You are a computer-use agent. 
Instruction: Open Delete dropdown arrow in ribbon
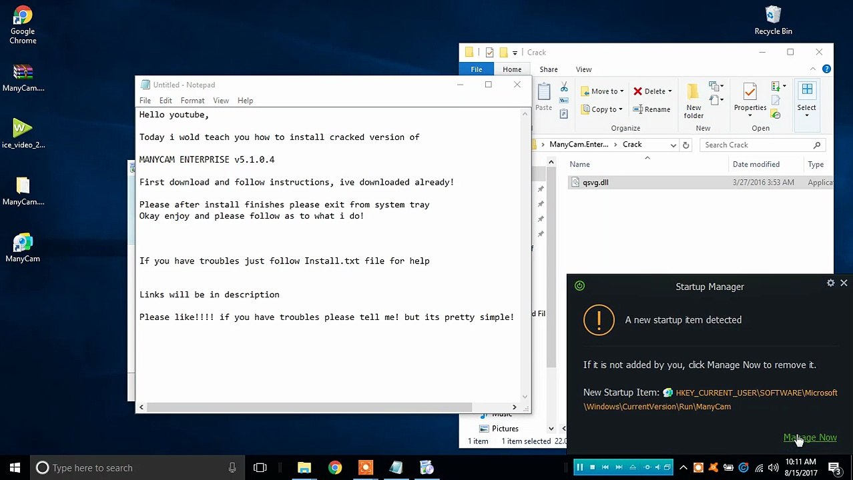pos(669,91)
